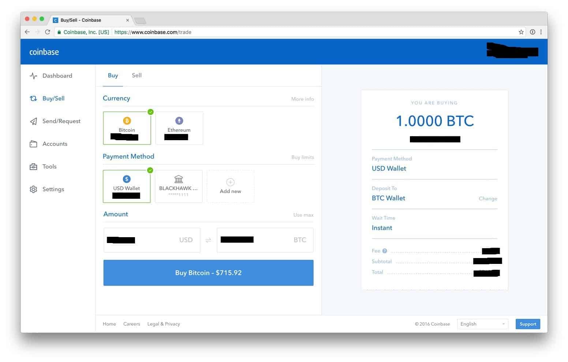Click the Accounts wallet icon
The image size is (568, 362).
pos(33,144)
